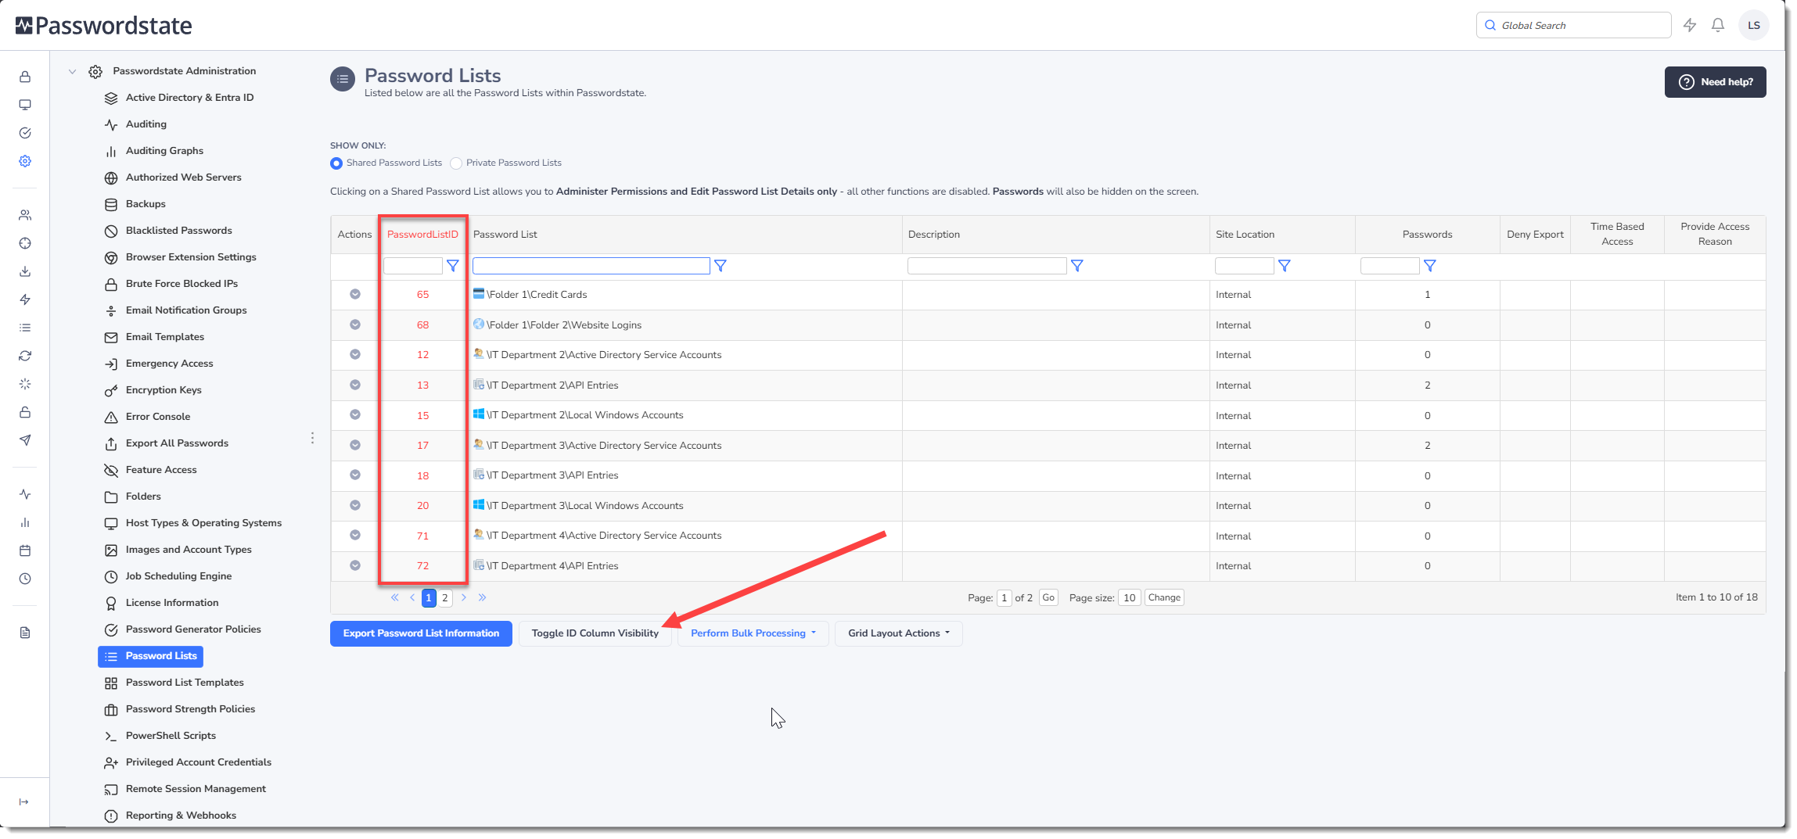This screenshot has height=839, width=1797.
Task: Go to page 2 of the grid
Action: 445,598
